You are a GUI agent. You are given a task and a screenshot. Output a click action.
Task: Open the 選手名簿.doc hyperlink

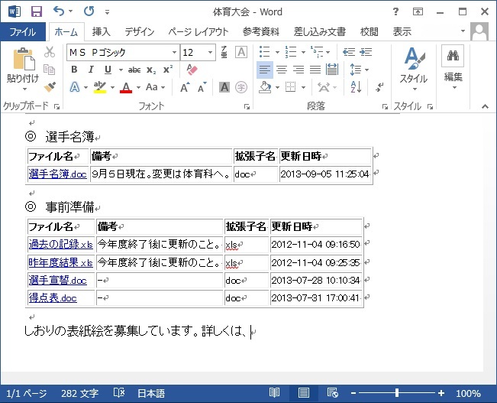click(x=57, y=174)
